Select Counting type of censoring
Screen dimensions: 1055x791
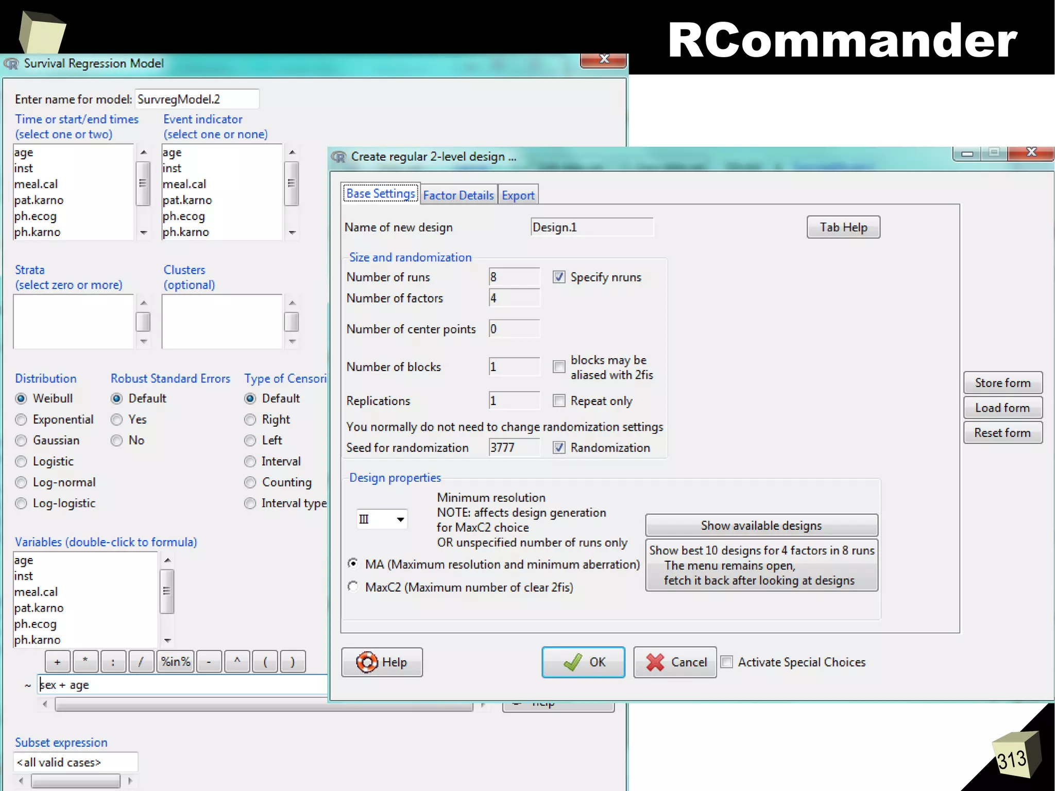click(x=250, y=482)
